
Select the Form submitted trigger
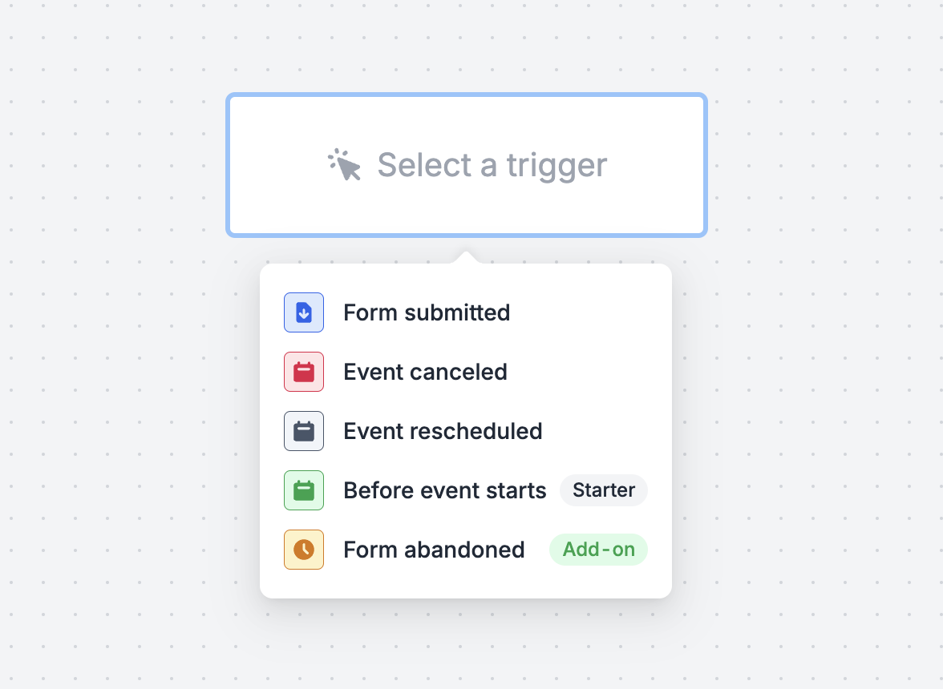pos(465,312)
